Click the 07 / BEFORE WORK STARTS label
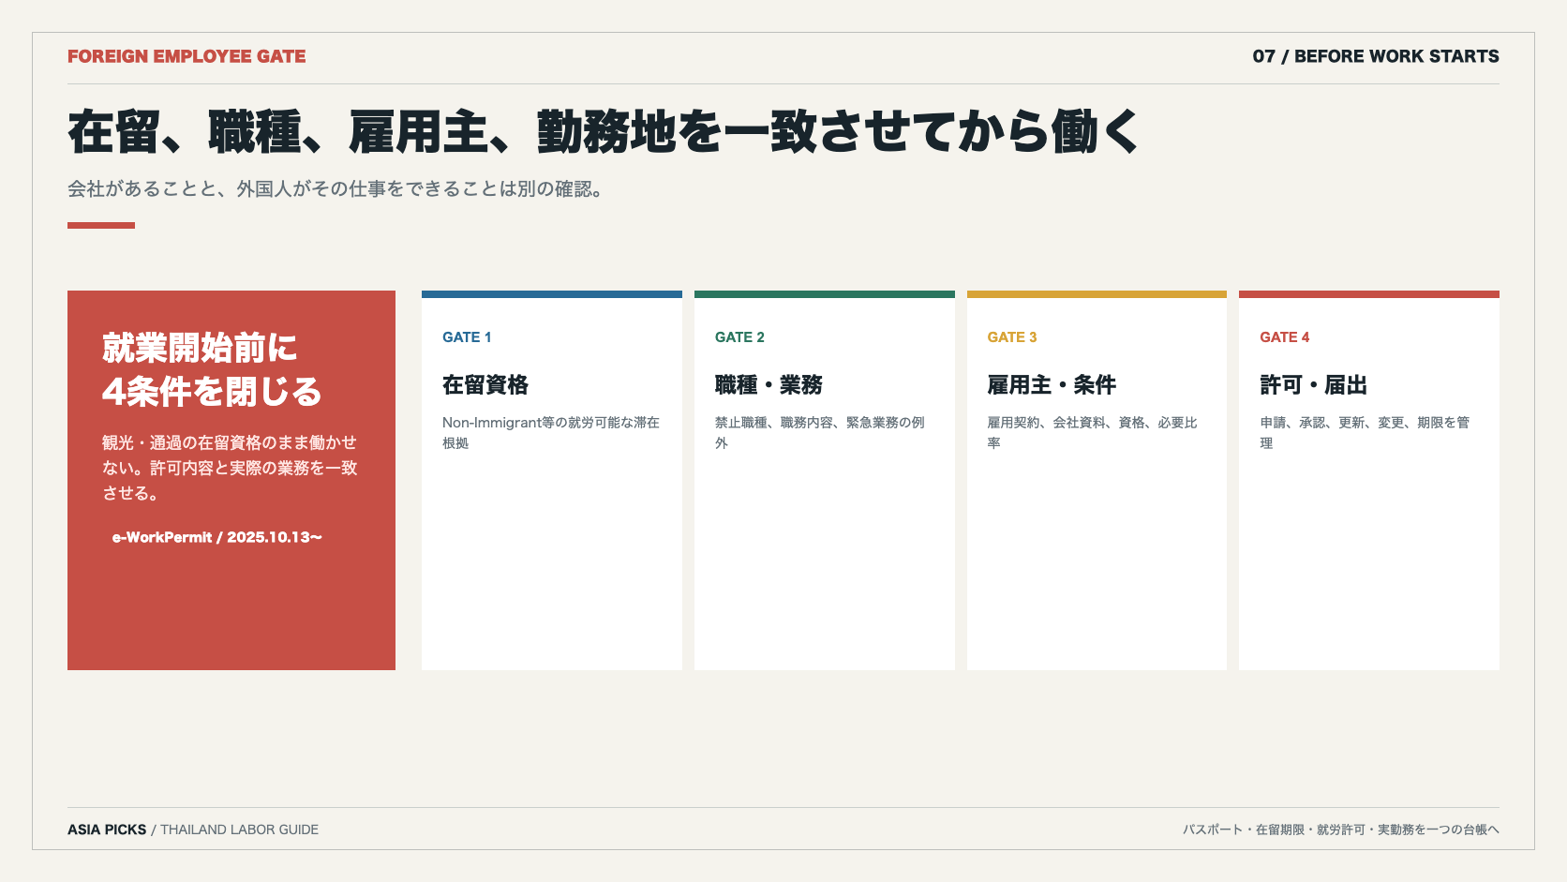This screenshot has height=882, width=1567. point(1376,56)
